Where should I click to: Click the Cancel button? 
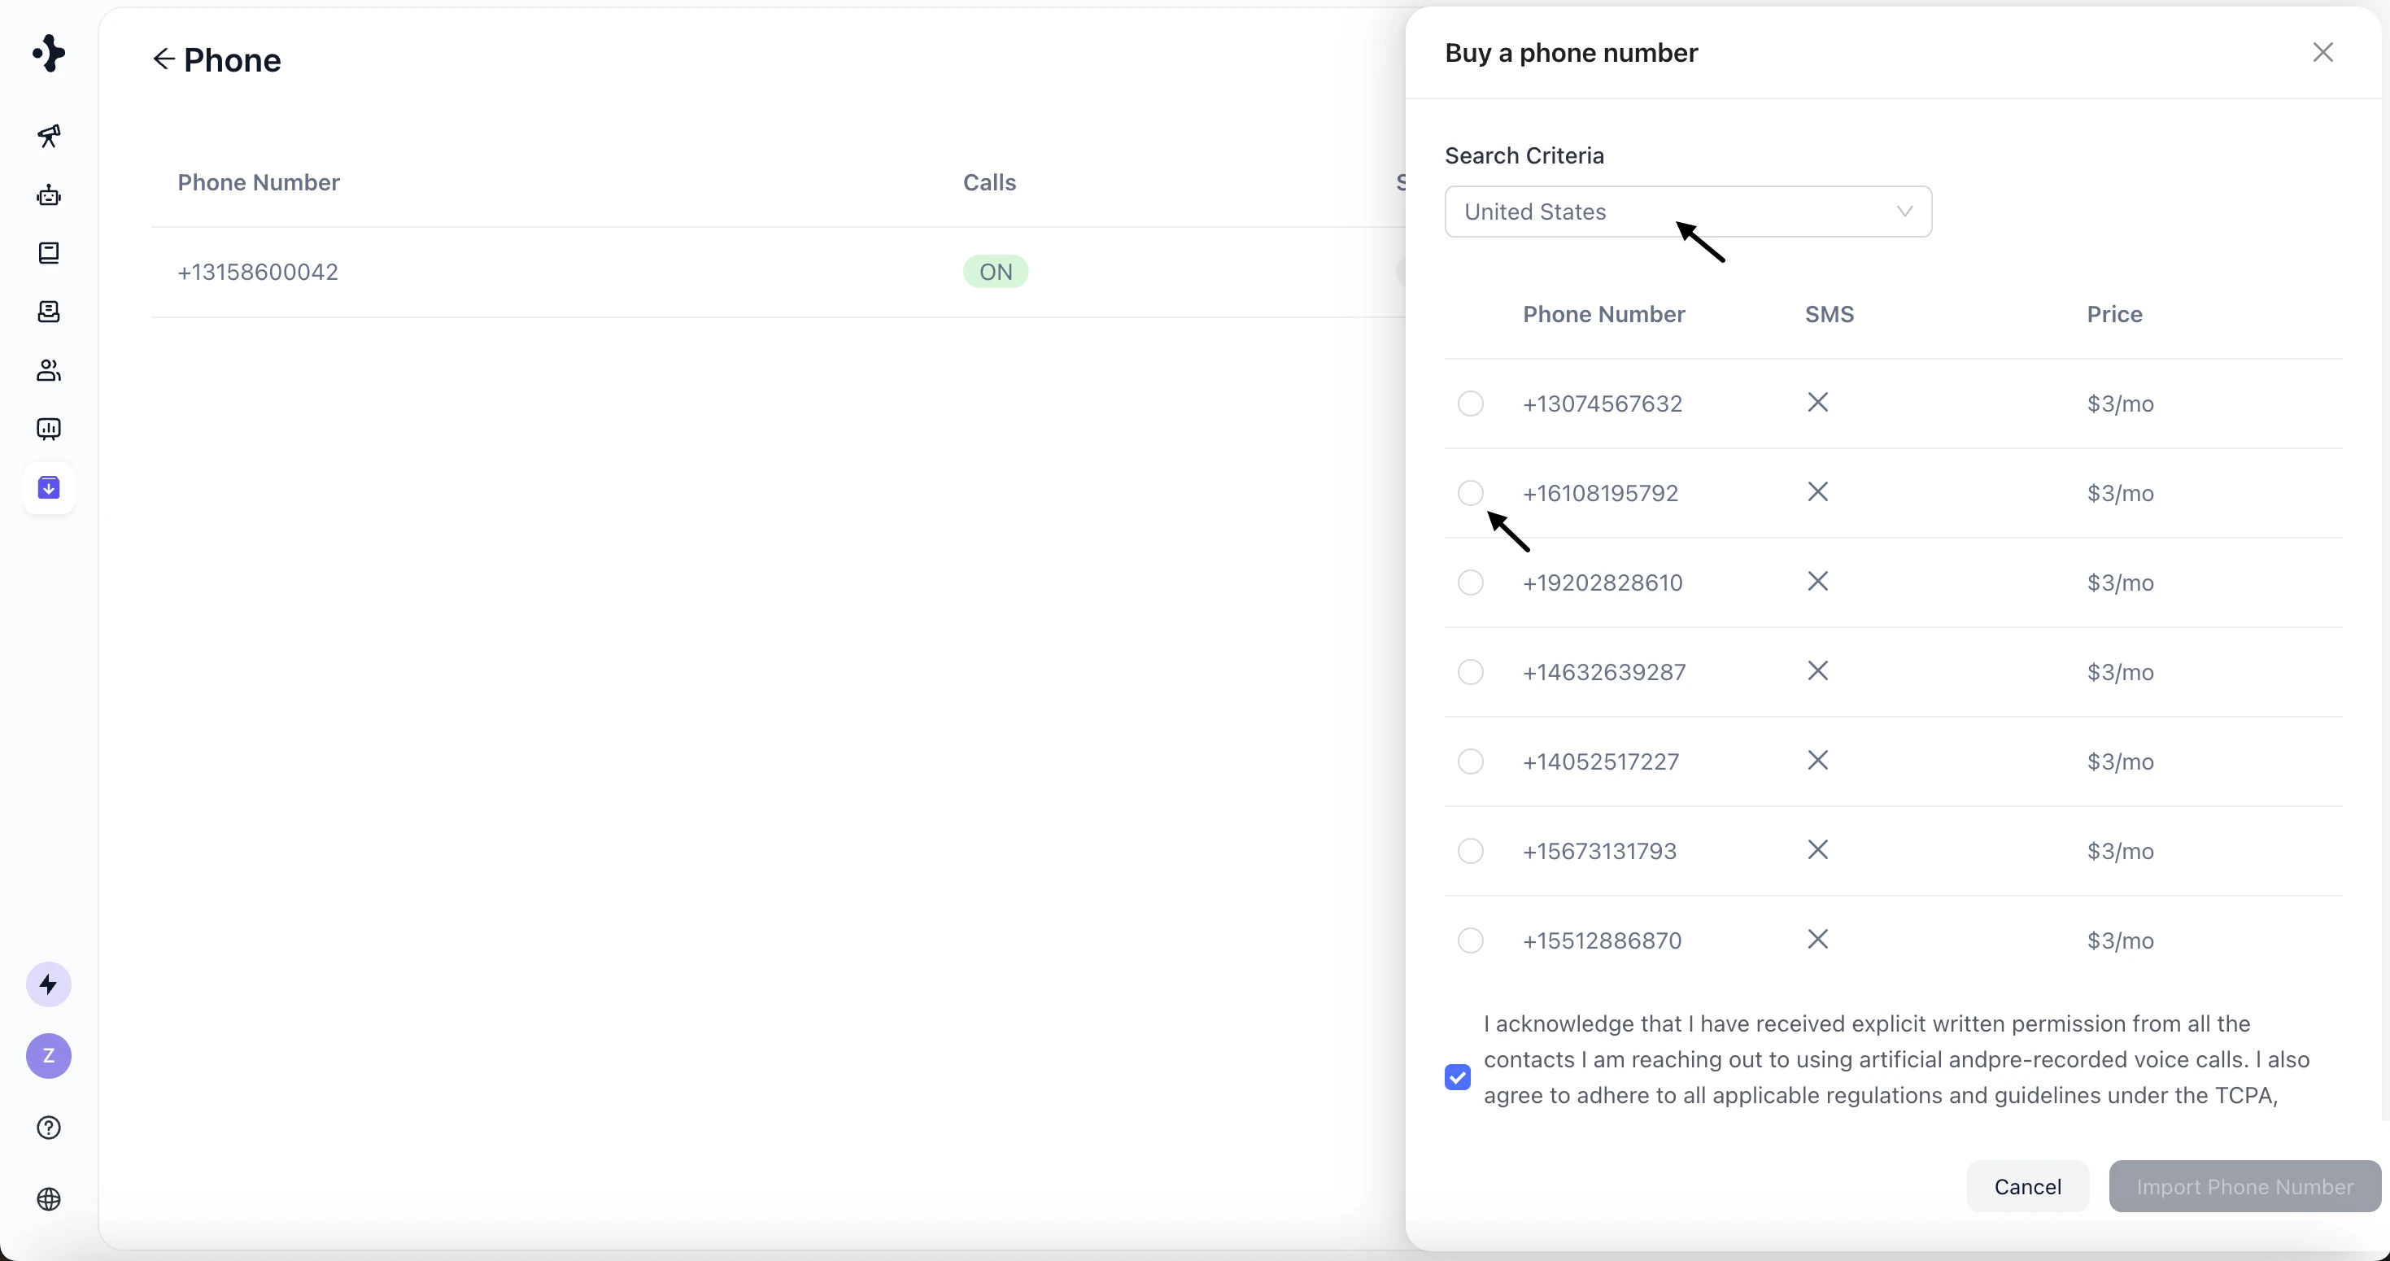tap(2027, 1187)
